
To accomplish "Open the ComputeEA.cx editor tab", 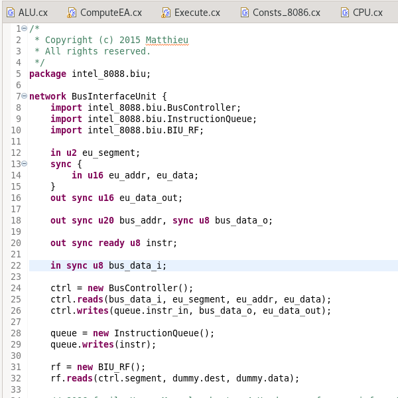I will click(110, 12).
